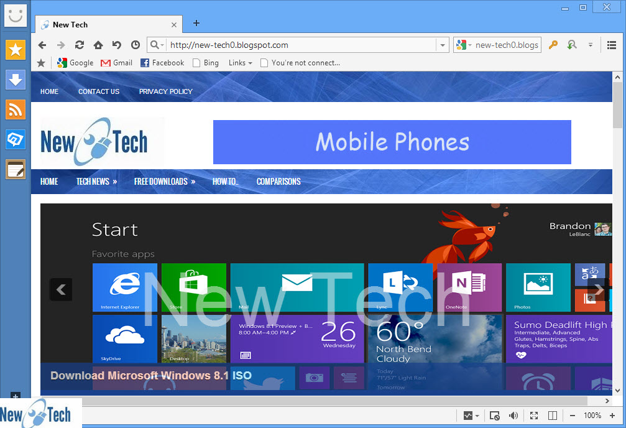This screenshot has width=626, height=428.
Task: Open the Notes (SkyNote) sidebar icon
Action: point(16,169)
